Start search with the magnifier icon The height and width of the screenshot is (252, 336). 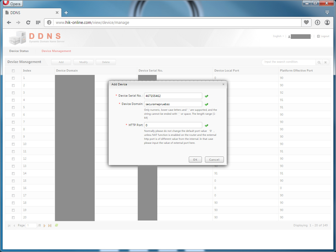point(319,62)
